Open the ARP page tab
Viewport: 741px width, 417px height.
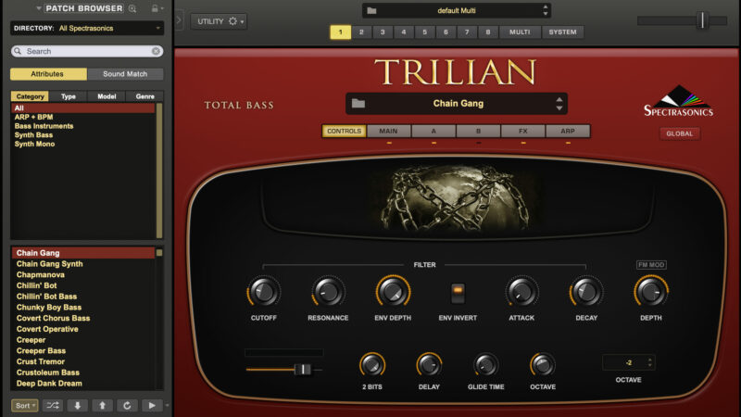point(568,131)
